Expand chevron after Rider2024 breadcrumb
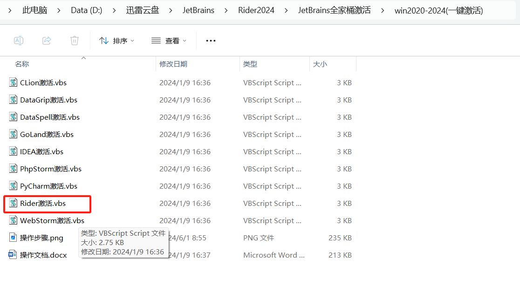Viewport: 520px width, 307px height. coord(286,11)
